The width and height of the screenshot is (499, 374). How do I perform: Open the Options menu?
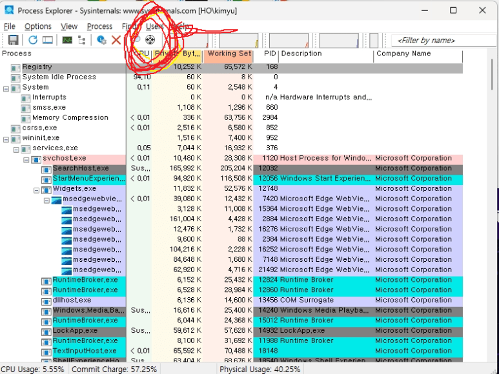coord(38,26)
